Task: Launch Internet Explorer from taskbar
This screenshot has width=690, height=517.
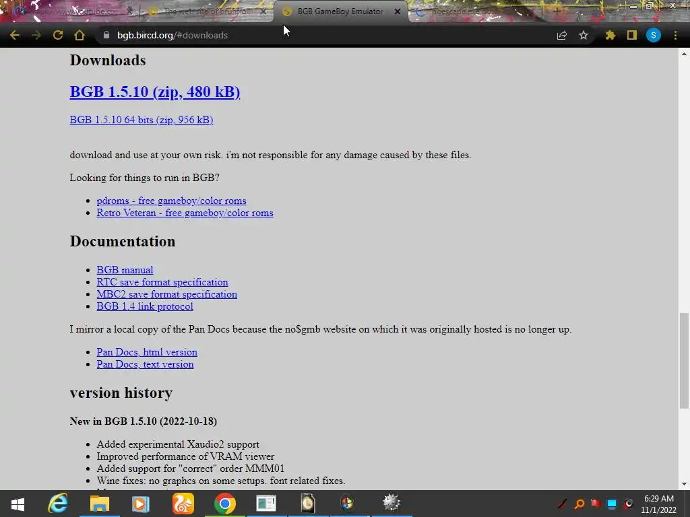Action: [x=58, y=504]
